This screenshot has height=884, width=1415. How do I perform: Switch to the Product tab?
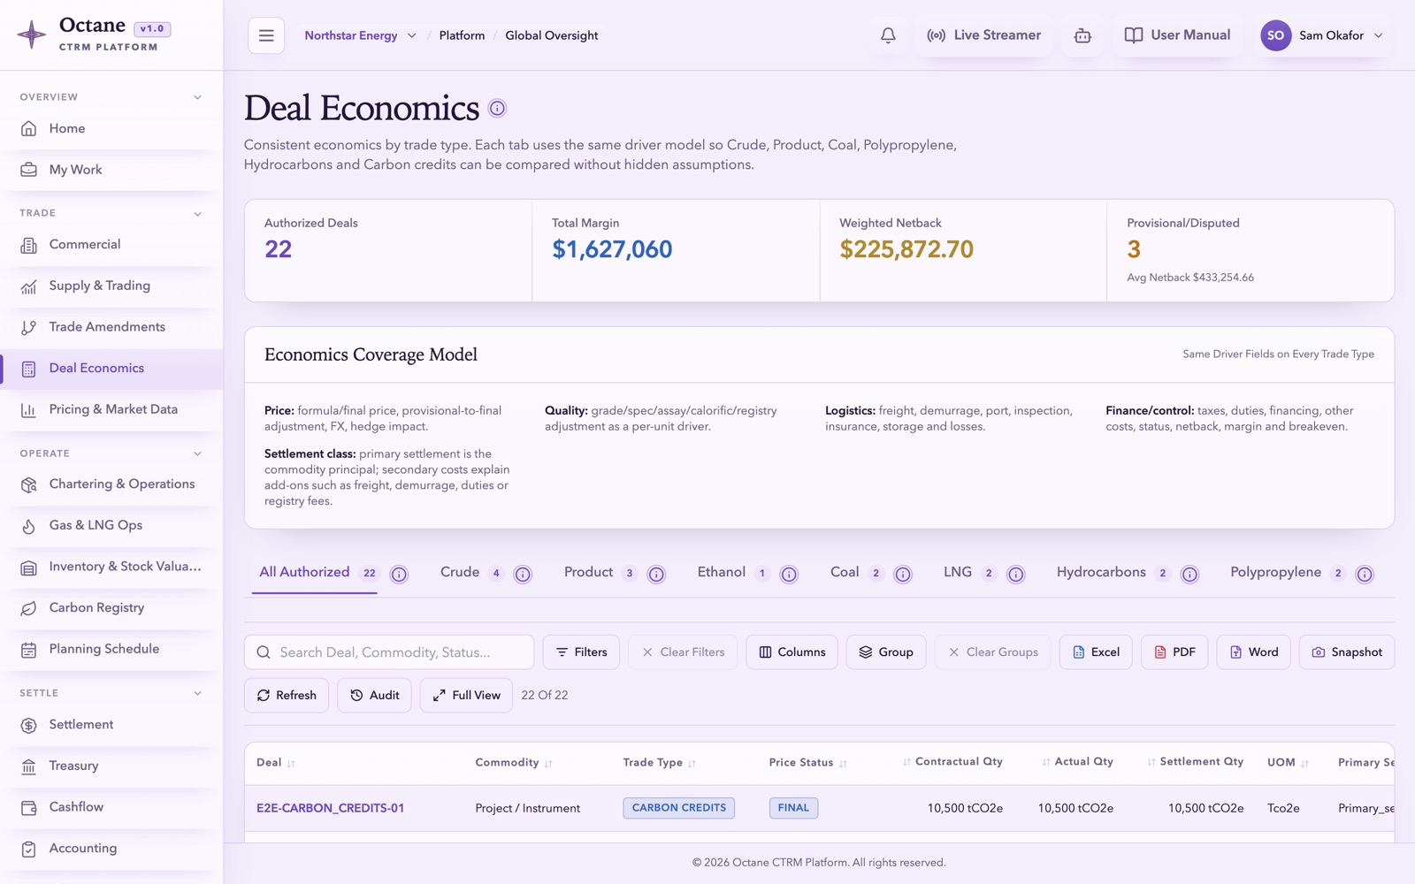600,573
